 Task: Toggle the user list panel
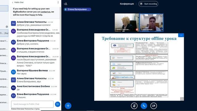(66, 4)
